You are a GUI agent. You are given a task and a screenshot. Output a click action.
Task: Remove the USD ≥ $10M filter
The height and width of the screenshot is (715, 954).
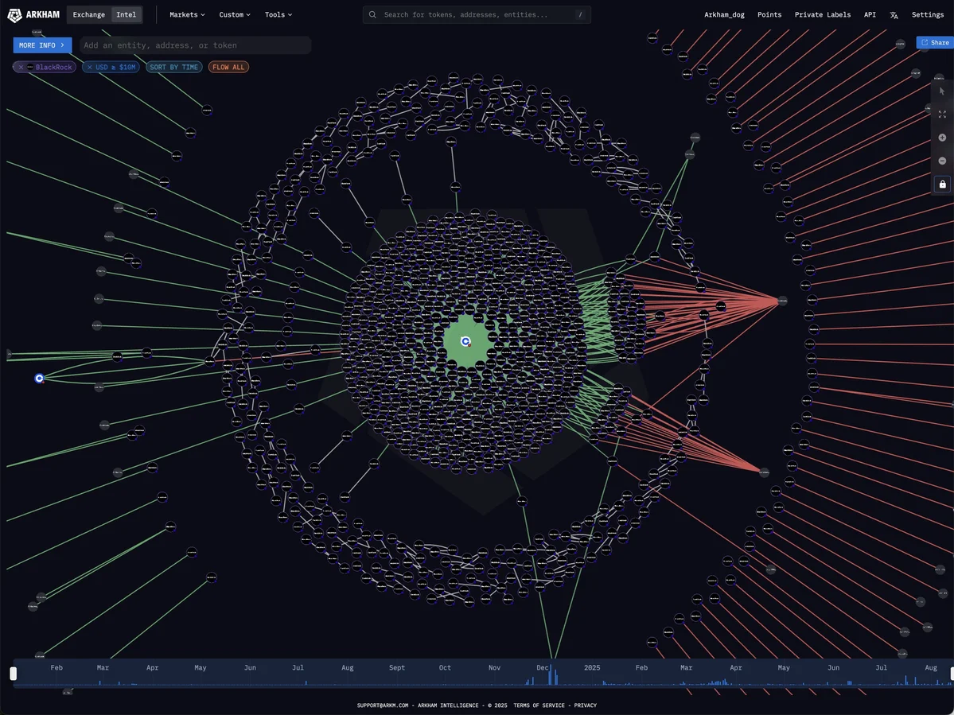click(89, 68)
